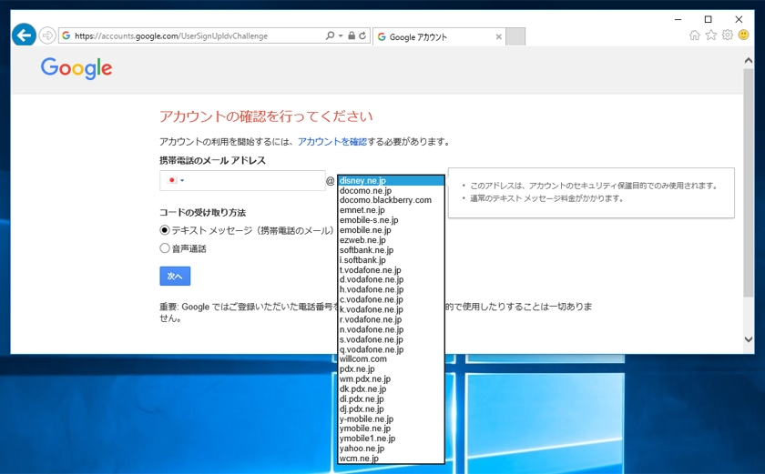Choose y-mobile.ne.jp domain entry

click(391, 419)
